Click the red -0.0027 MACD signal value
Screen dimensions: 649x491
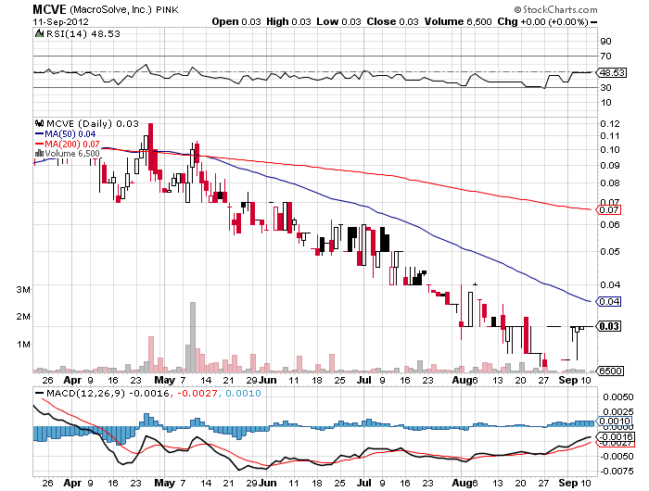point(197,393)
